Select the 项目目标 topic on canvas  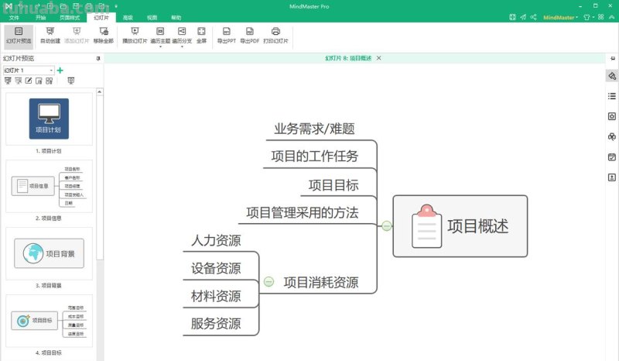click(x=333, y=185)
